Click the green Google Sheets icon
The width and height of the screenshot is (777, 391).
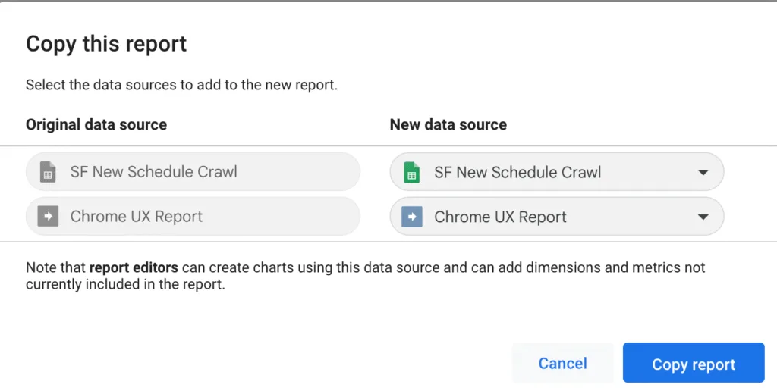(412, 172)
